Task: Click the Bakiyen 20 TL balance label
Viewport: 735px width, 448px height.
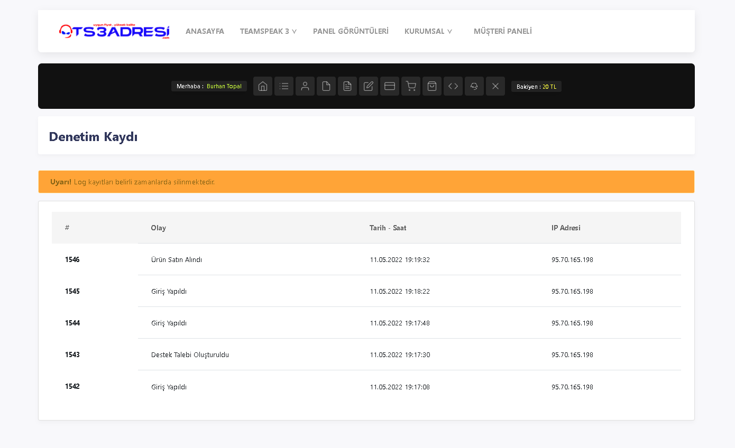Action: (536, 86)
